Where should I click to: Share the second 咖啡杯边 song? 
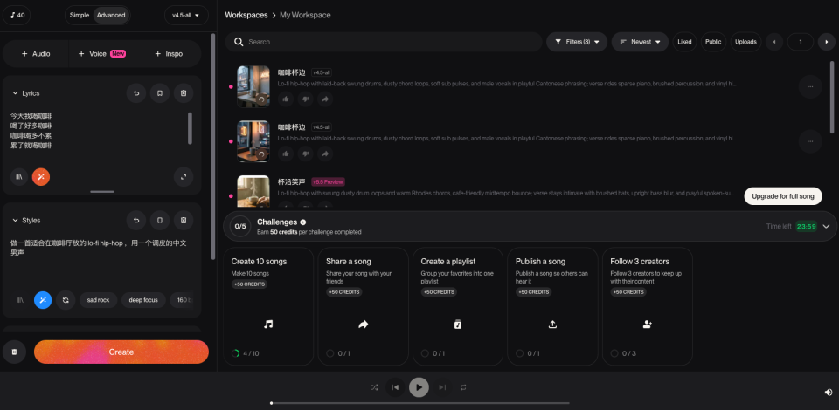tap(324, 154)
